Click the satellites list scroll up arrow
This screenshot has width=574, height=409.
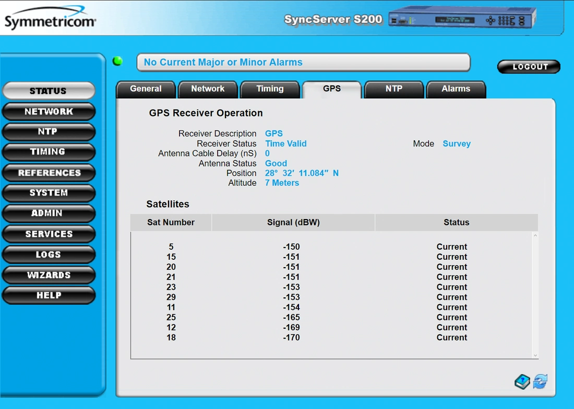535,236
